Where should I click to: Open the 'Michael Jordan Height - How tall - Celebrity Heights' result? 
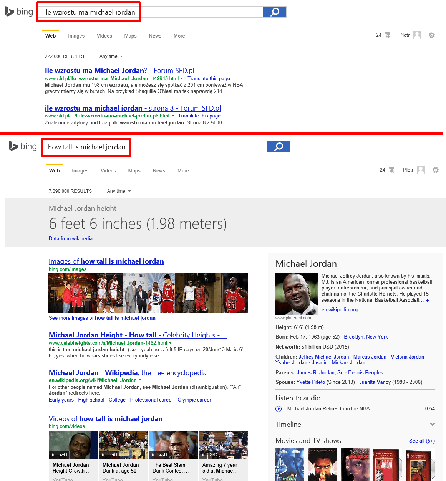[x=138, y=335]
